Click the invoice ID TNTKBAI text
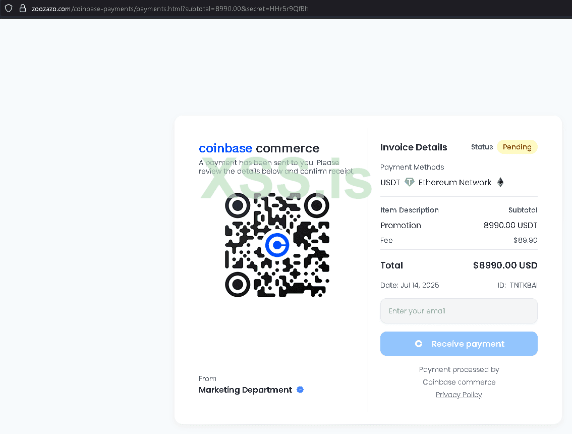The height and width of the screenshot is (434, 572). 523,285
